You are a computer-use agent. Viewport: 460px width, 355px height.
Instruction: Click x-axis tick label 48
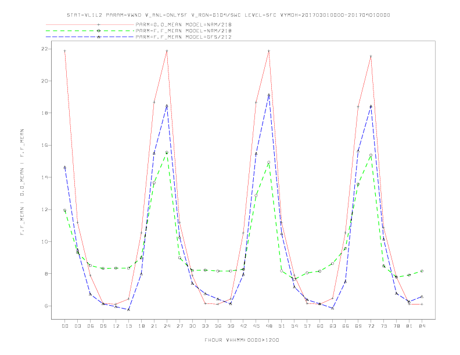pyautogui.click(x=269, y=326)
